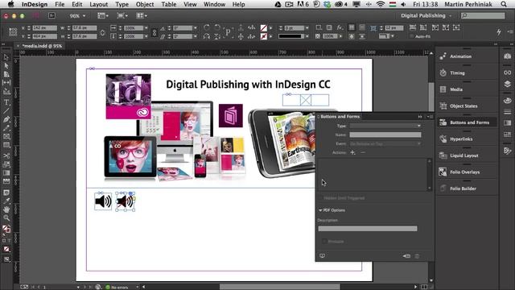Select the Type tool in the toolbox
The image size is (515, 290).
pos(6,102)
